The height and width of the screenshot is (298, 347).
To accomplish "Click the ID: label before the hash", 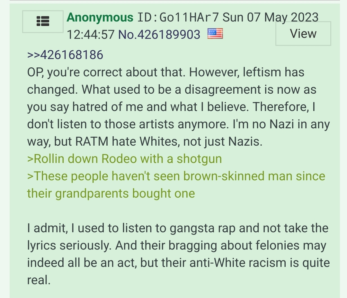I will click(x=147, y=17).
